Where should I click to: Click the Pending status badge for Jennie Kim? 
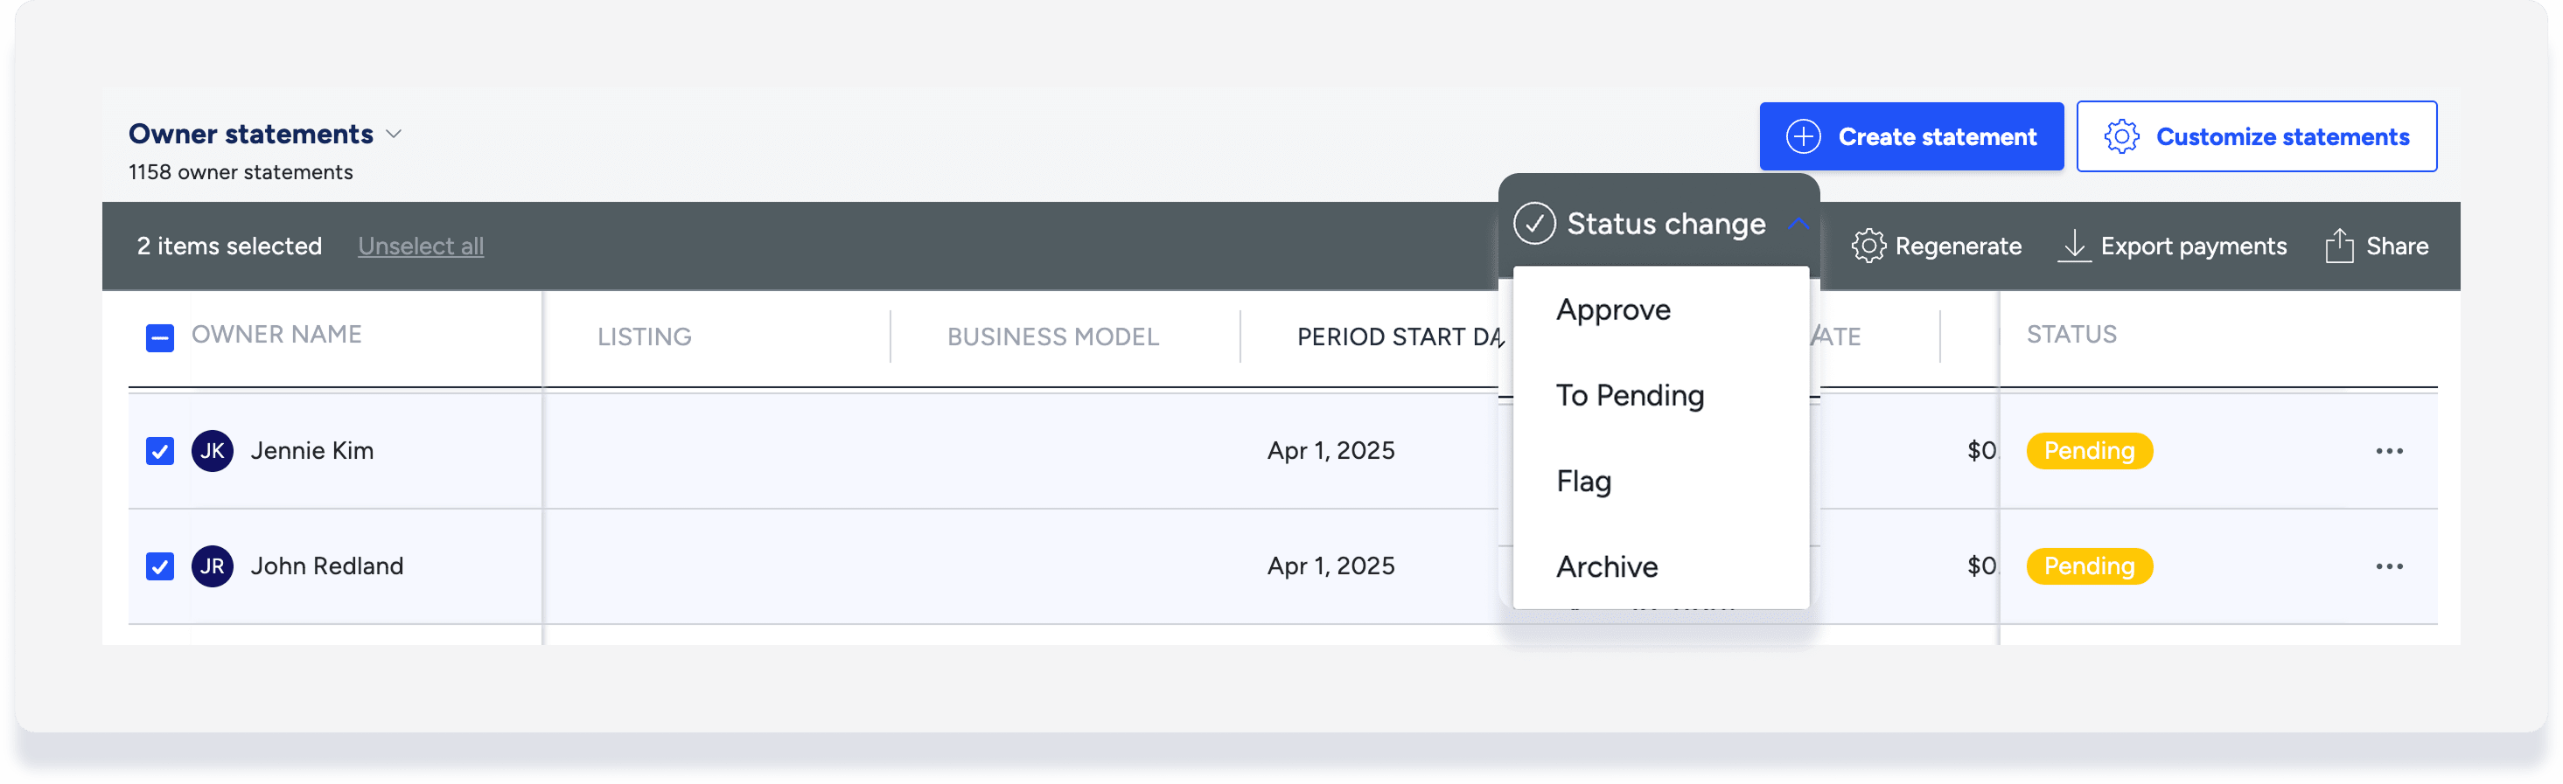2088,451
